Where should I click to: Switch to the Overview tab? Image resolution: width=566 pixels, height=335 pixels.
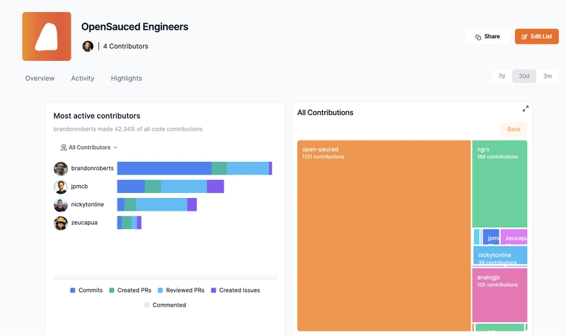point(40,78)
